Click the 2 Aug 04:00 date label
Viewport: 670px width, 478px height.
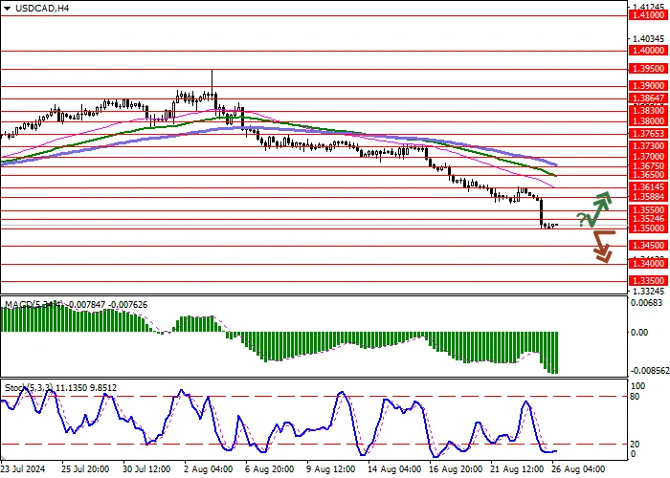tap(209, 469)
